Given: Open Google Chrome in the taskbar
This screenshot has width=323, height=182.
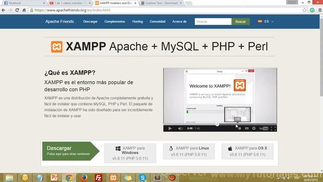Looking at the screenshot, I should point(69,177).
